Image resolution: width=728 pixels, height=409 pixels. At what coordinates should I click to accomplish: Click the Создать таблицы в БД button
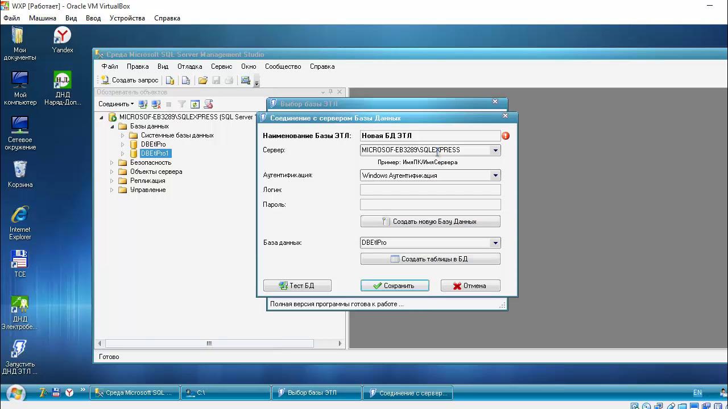[x=430, y=259]
